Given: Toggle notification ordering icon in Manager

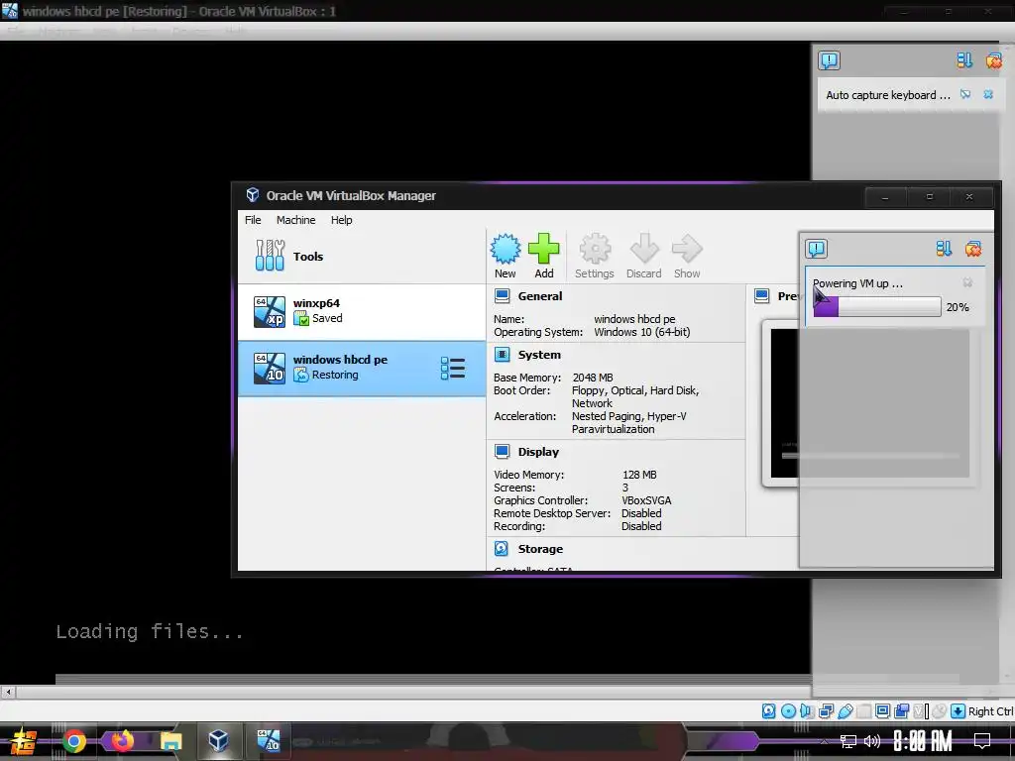Looking at the screenshot, I should click(944, 249).
